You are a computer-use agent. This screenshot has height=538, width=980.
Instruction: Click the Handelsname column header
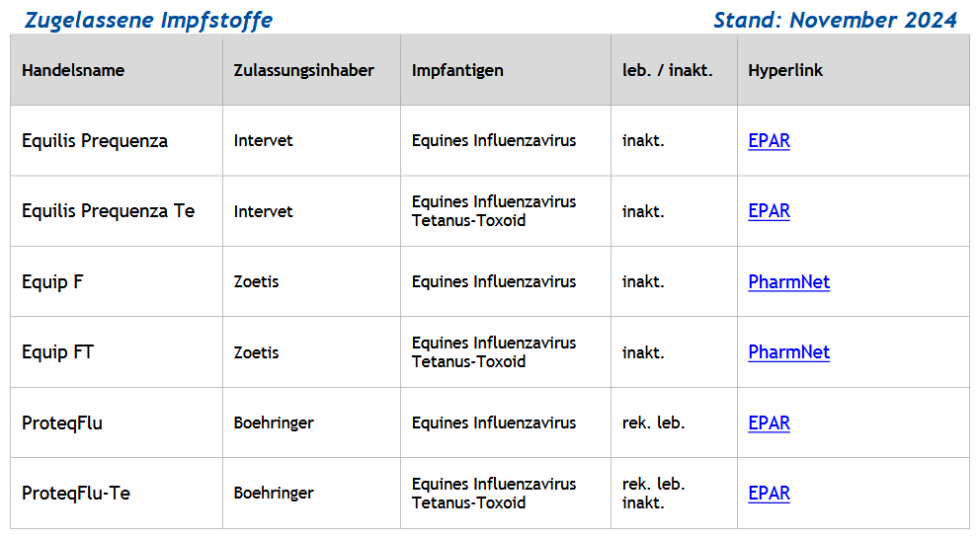coord(73,71)
